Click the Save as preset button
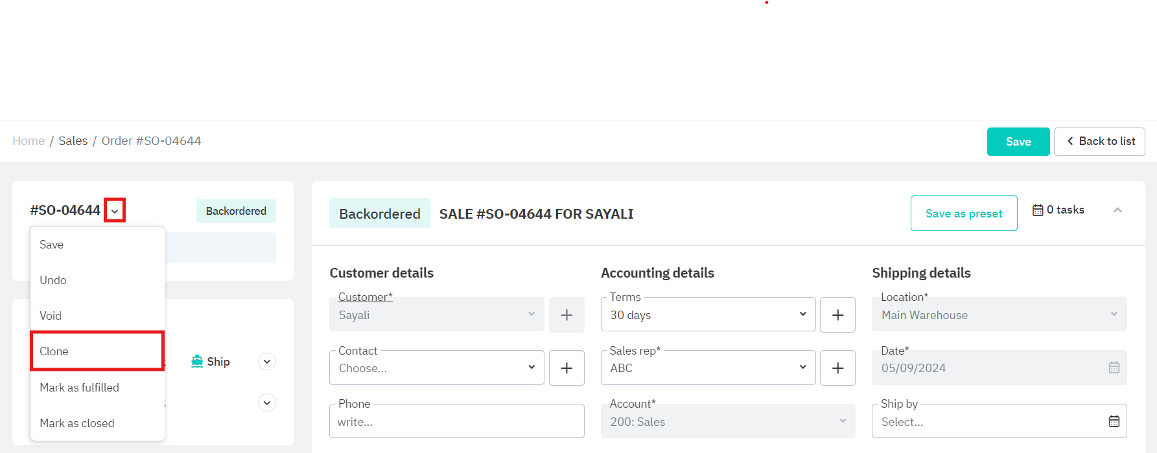The width and height of the screenshot is (1157, 453). point(963,214)
